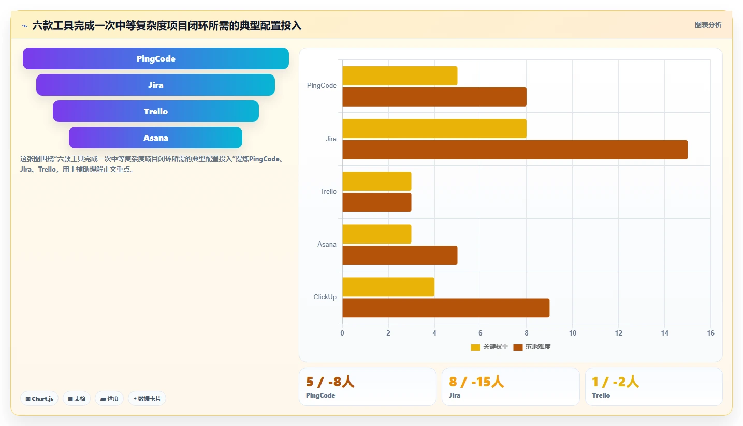Click Trello's yellow 关键权重 bar
The height and width of the screenshot is (426, 743).
pyautogui.click(x=376, y=181)
